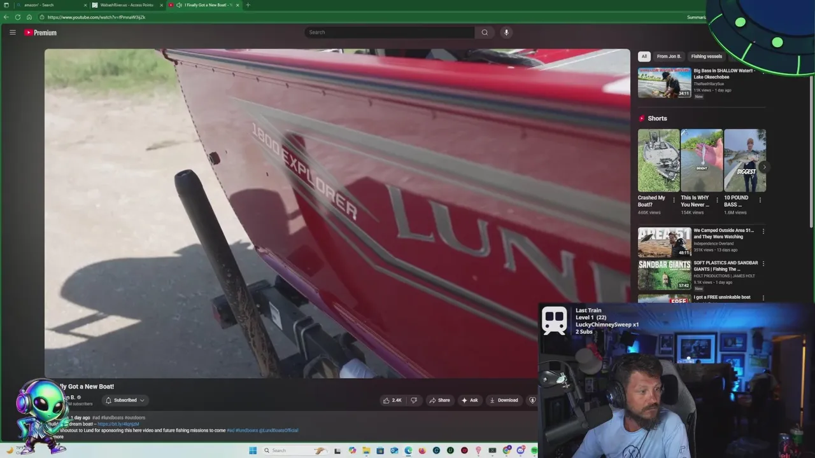Select the From Jon B. chip
The height and width of the screenshot is (458, 815).
(x=669, y=56)
